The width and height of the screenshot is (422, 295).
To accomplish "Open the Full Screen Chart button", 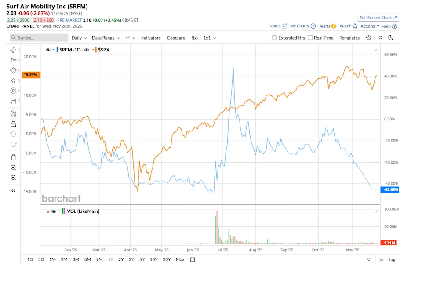I will tap(378, 17).
